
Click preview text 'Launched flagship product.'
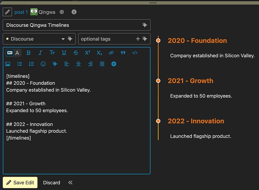click(x=201, y=136)
